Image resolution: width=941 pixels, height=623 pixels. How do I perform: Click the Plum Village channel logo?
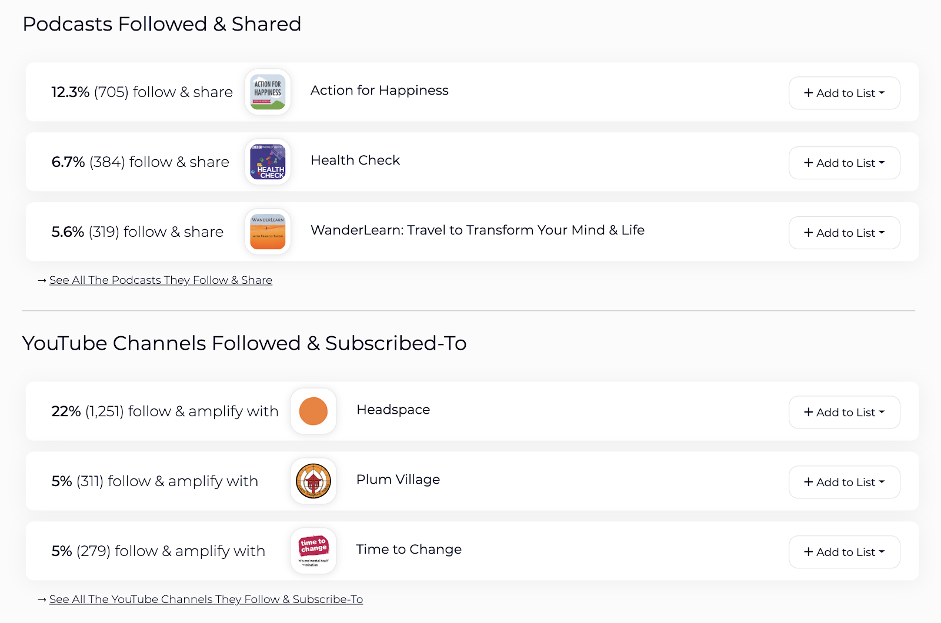tap(313, 481)
